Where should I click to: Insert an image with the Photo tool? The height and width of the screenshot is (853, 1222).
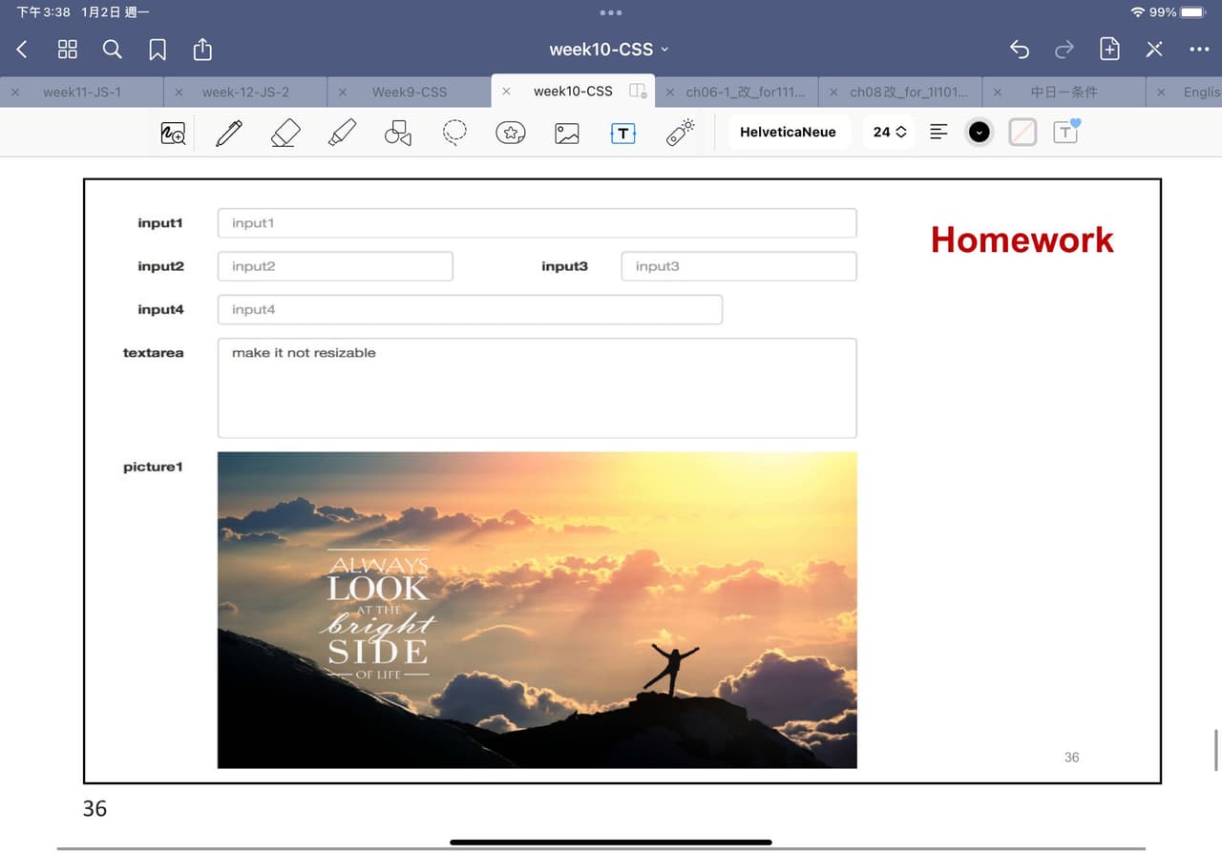[566, 132]
